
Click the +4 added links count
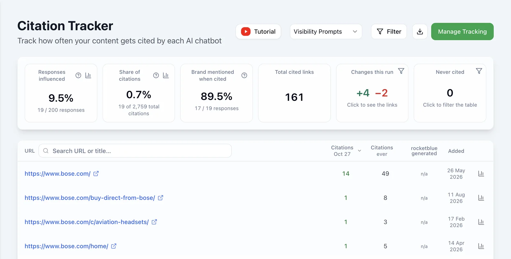(x=363, y=93)
